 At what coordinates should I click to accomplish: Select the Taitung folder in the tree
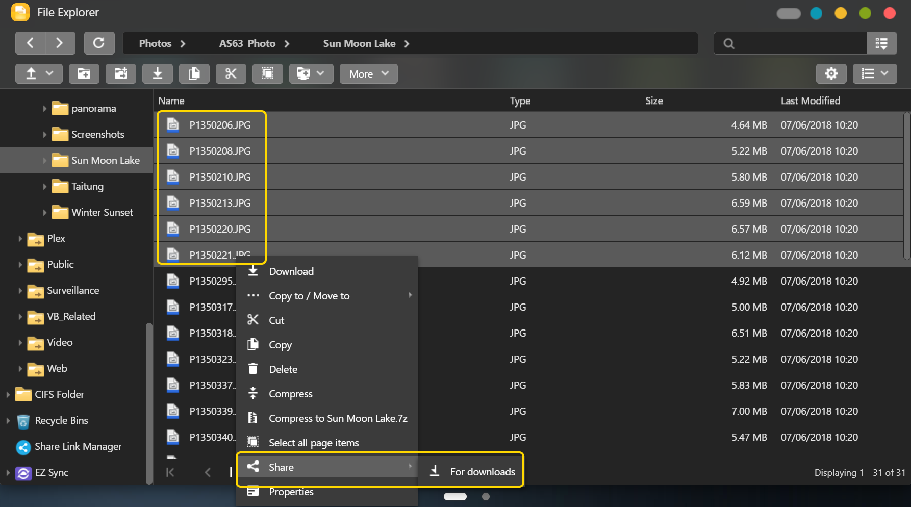click(87, 186)
